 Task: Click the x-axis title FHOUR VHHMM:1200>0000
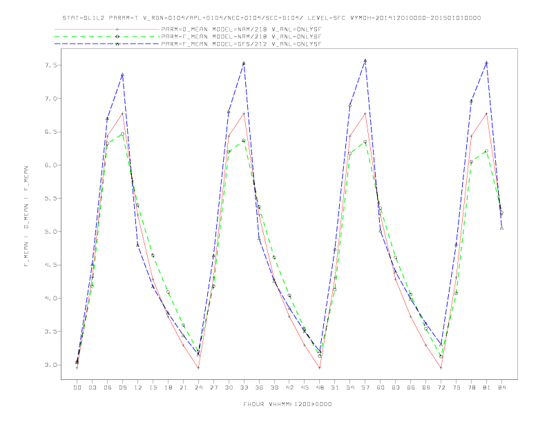coord(287,404)
